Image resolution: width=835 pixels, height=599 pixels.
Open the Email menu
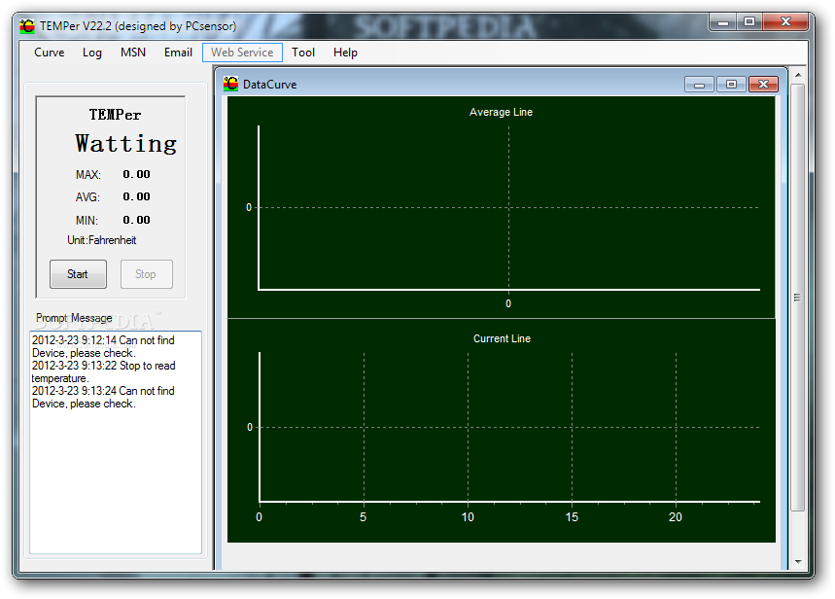(178, 53)
